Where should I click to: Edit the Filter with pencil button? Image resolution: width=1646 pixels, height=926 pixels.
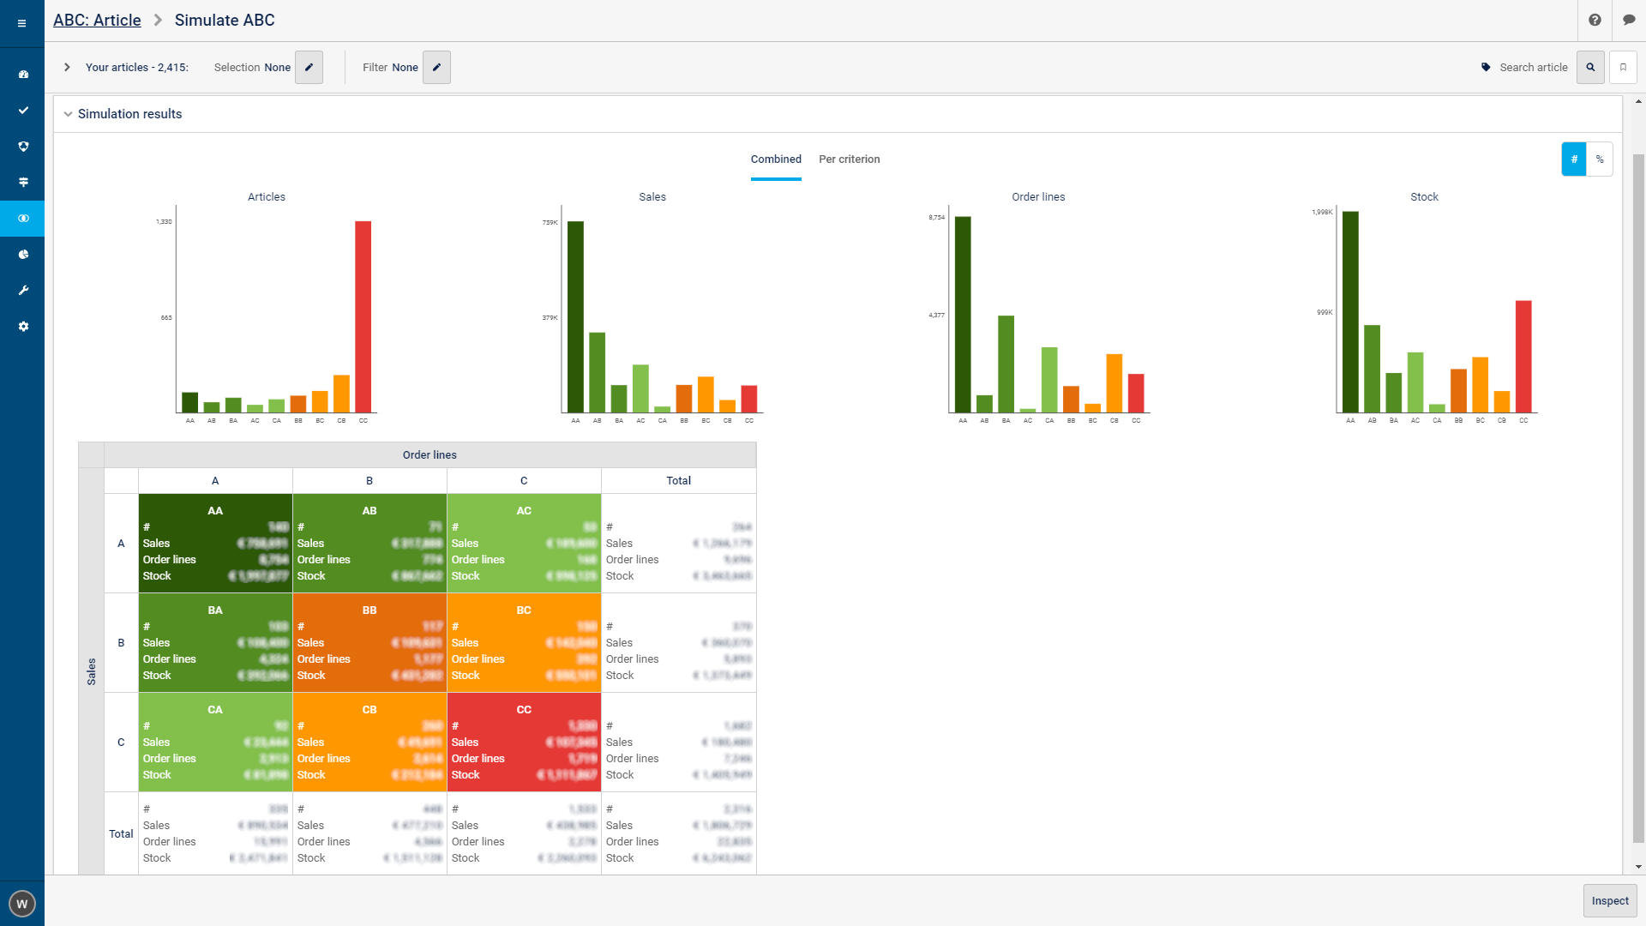click(x=436, y=67)
